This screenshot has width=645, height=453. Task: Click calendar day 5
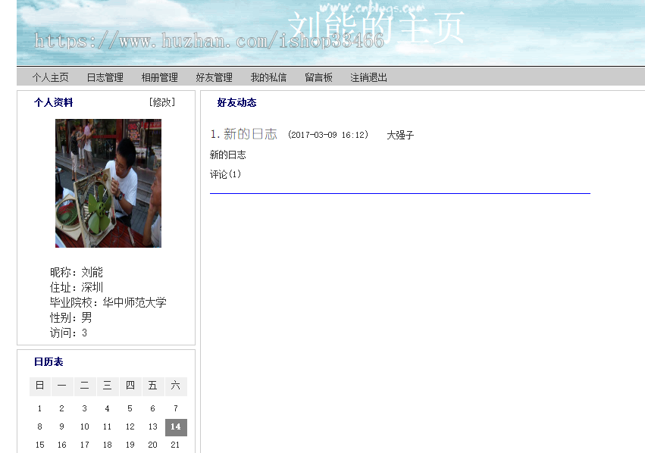click(130, 408)
